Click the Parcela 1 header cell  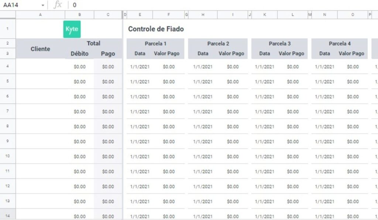click(x=155, y=43)
